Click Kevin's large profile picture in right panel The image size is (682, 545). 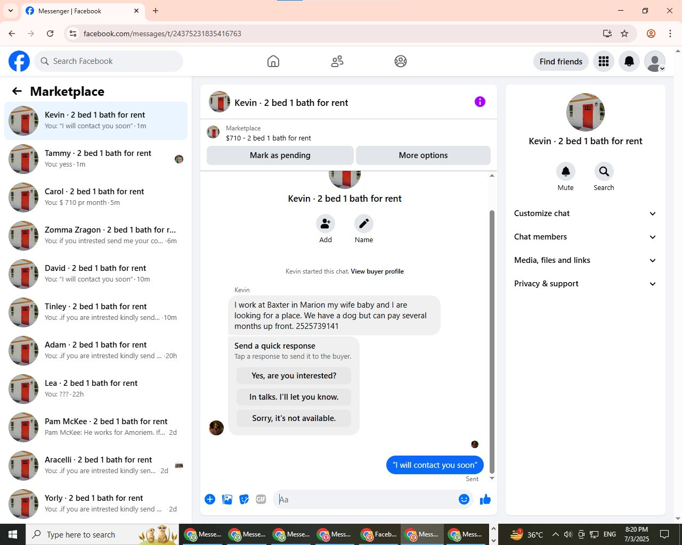click(x=586, y=112)
